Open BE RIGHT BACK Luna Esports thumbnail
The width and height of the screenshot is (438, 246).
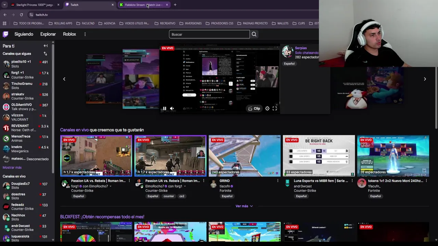pos(319,156)
